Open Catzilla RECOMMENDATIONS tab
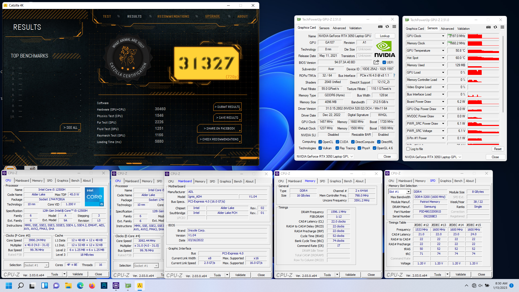This screenshot has height=292, width=519. point(173,16)
